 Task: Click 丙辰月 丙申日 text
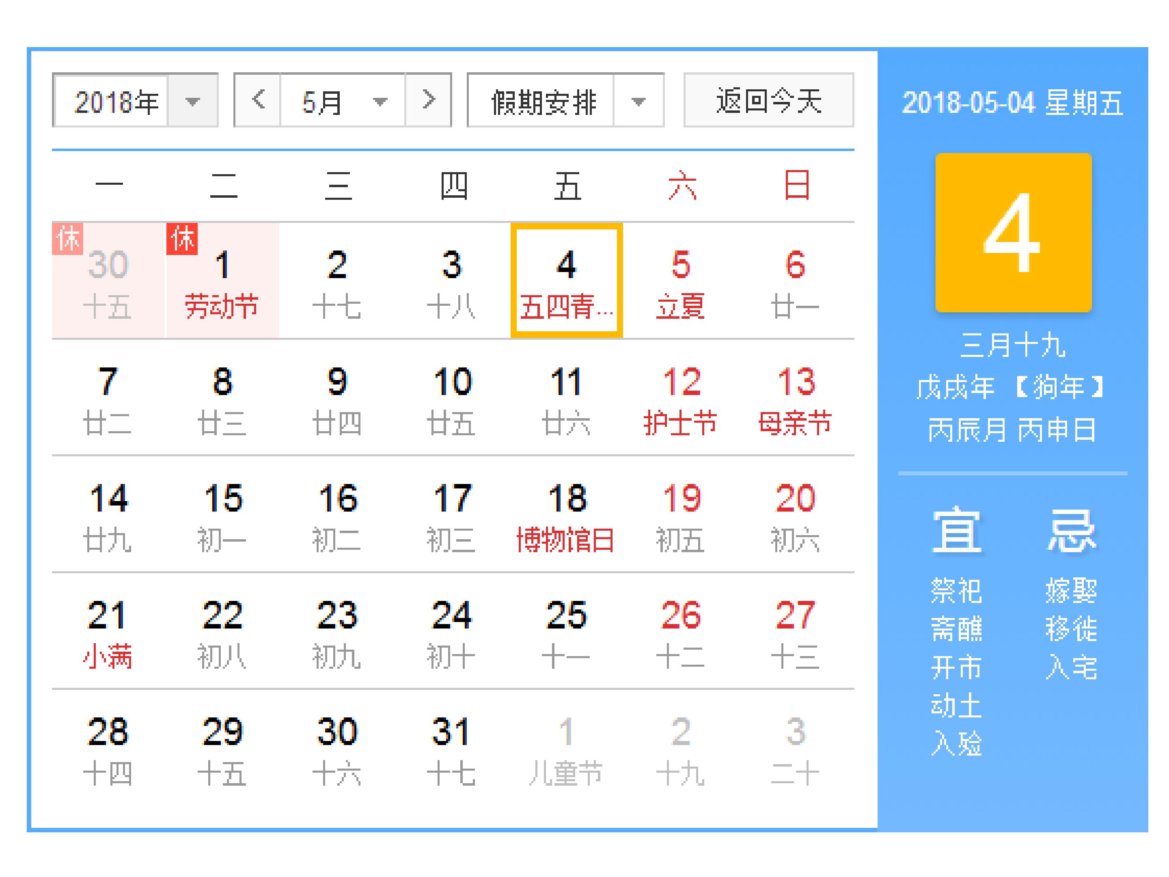(x=1012, y=430)
